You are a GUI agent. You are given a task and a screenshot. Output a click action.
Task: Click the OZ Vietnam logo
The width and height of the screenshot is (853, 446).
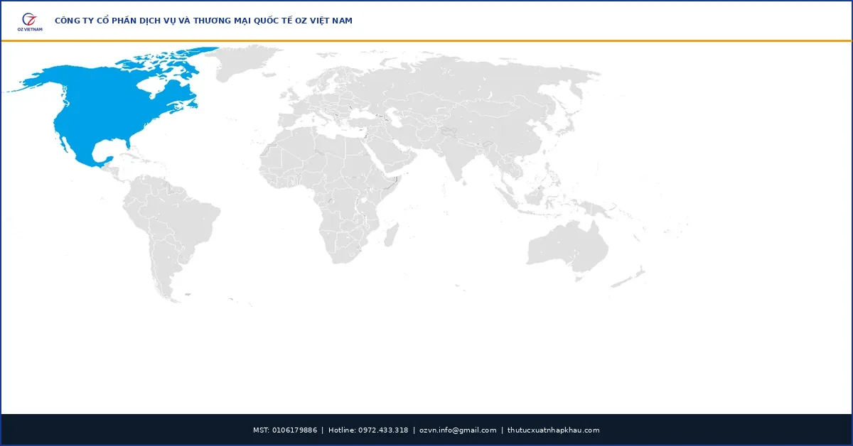30,21
